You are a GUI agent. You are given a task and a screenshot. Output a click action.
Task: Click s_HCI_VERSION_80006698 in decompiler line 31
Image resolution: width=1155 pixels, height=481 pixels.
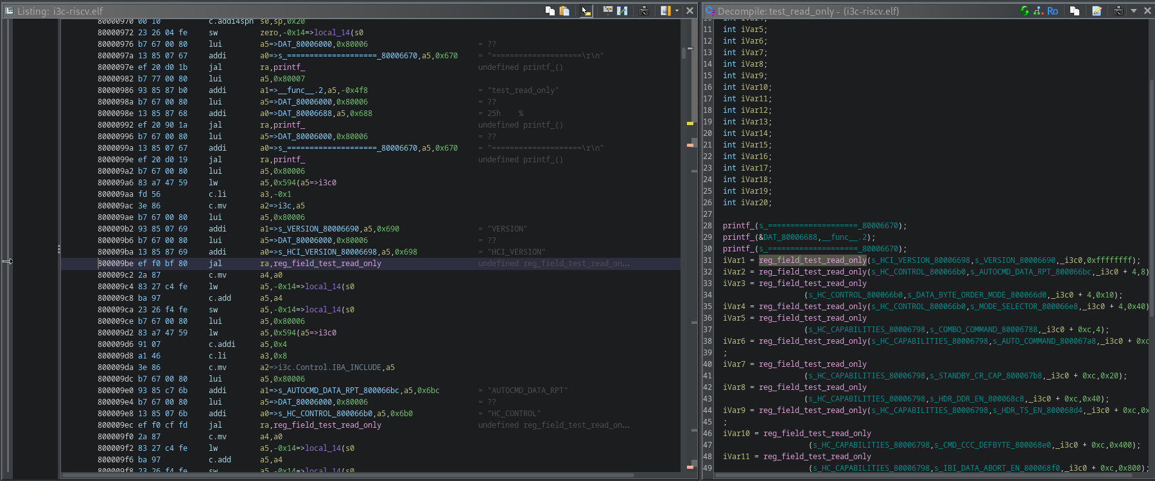pos(921,260)
